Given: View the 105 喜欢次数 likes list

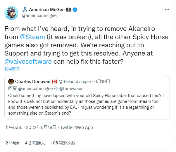Looking at the screenshot, I should pos(63,143).
